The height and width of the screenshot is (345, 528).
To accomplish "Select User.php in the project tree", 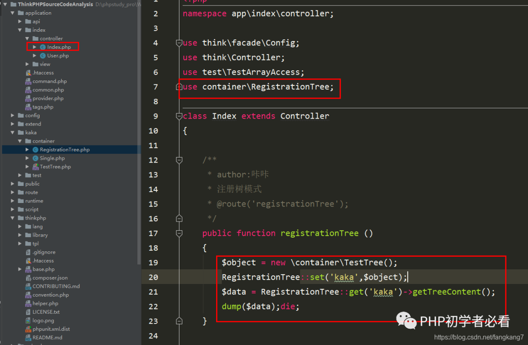I will [58, 56].
